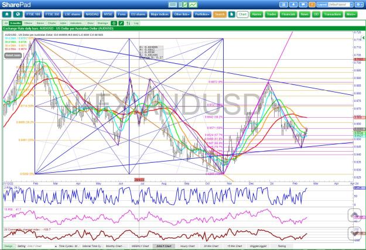
Task: Open the Sharing dropdown
Action: [x=102, y=23]
